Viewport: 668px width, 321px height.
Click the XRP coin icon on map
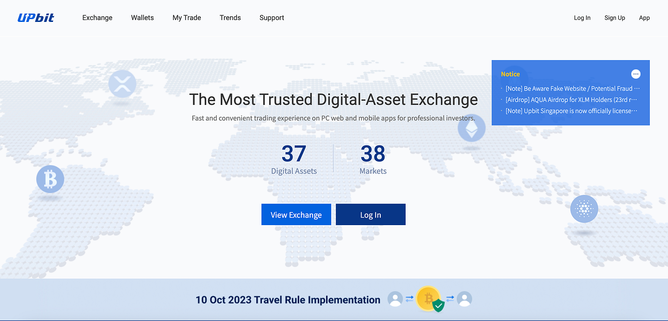coord(122,84)
